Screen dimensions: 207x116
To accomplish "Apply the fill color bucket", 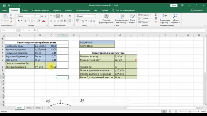I will (38, 21).
